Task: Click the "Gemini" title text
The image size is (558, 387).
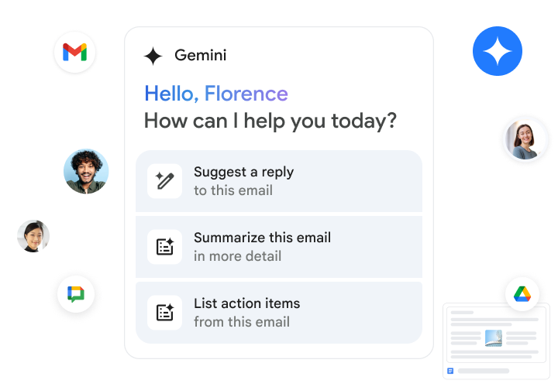Action: click(x=201, y=56)
